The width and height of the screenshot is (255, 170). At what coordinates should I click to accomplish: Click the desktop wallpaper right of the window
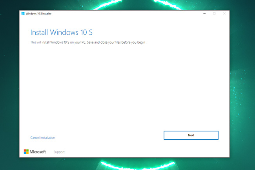(242, 87)
